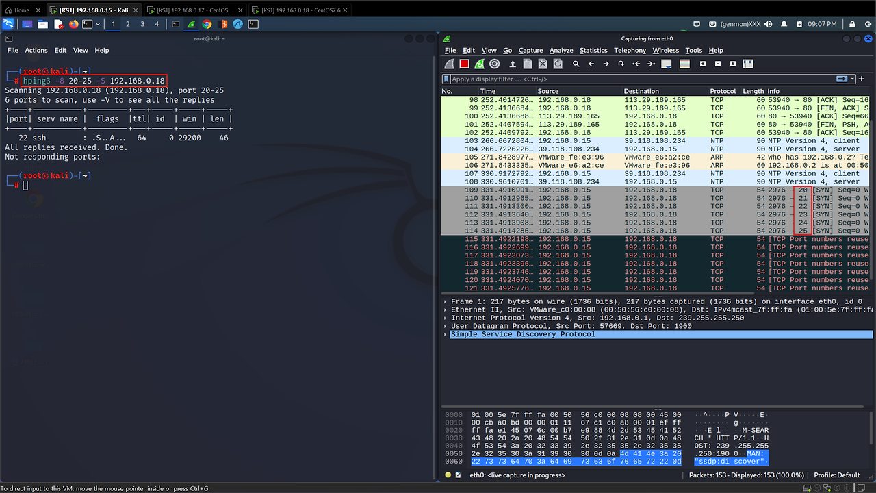
Task: Restart the current capture
Action: 479,64
